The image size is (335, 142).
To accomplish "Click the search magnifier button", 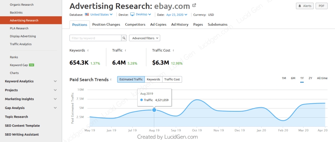I will pos(124,38).
